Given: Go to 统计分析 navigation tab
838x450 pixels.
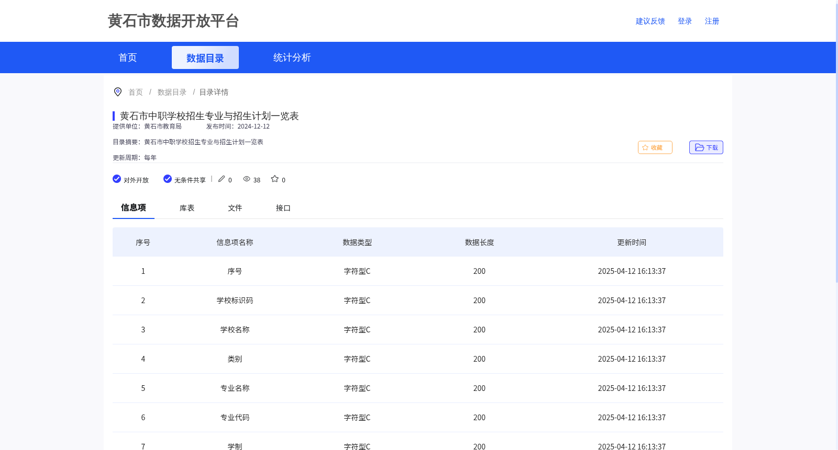Looking at the screenshot, I should 292,57.
